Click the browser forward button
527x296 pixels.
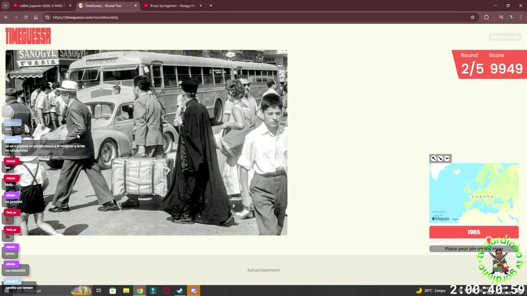pyautogui.click(x=16, y=17)
